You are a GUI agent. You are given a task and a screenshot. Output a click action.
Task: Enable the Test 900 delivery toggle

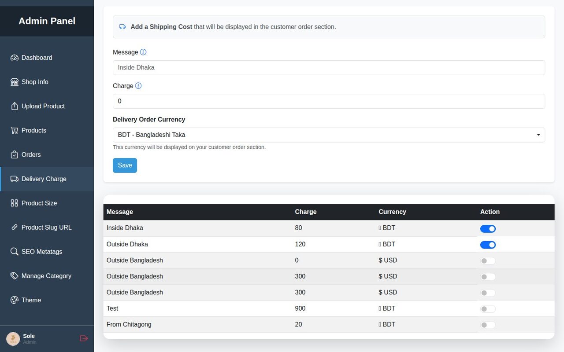click(x=488, y=309)
